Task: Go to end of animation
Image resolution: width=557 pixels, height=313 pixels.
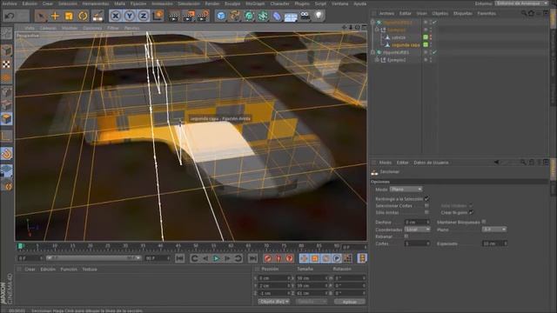Action: click(252, 258)
